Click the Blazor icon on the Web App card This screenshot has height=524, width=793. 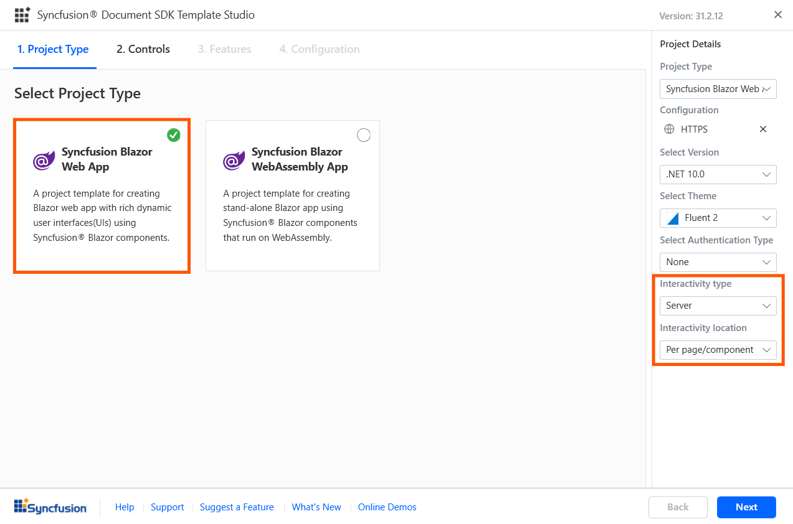(x=43, y=160)
